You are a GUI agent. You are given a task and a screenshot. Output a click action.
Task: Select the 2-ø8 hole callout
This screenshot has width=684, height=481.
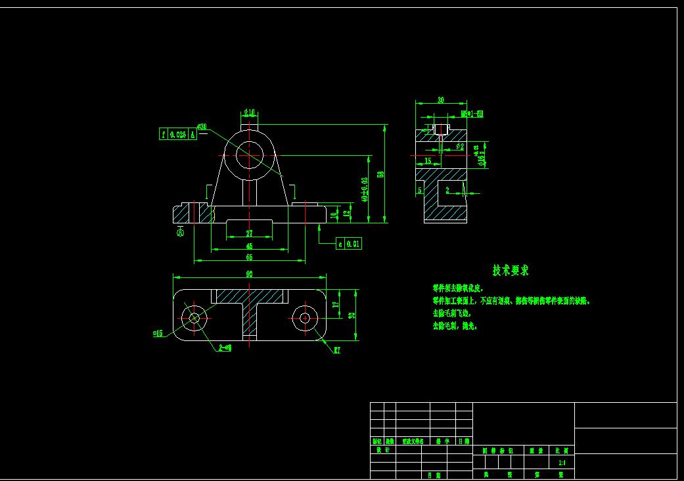tap(225, 348)
